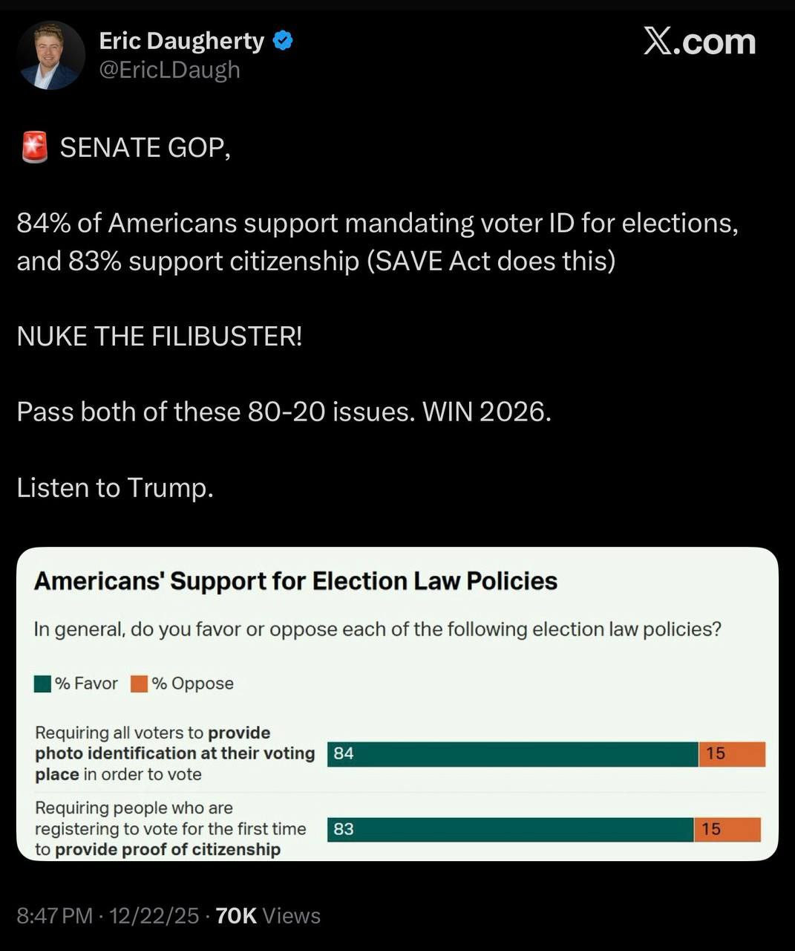Select the green 83 favor bar

click(x=510, y=829)
